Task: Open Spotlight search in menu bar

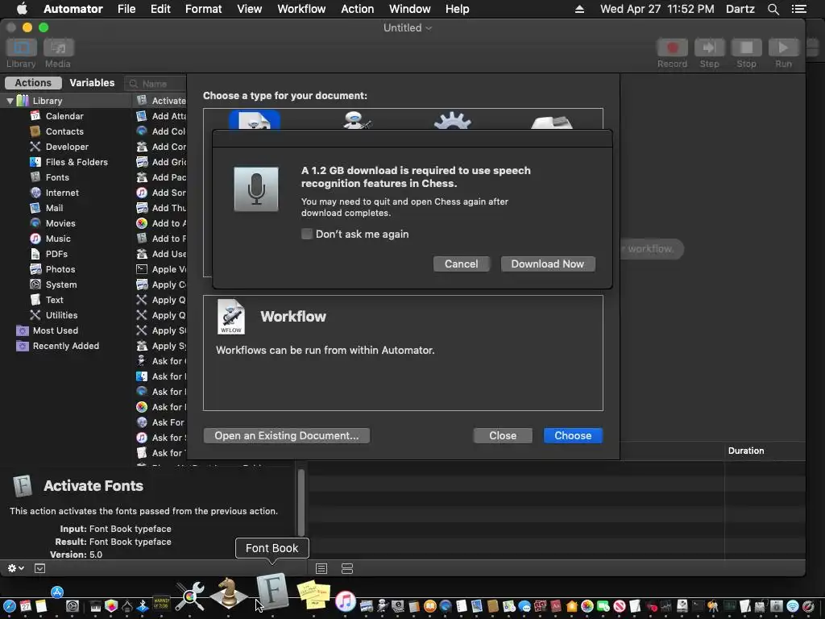Action: [x=773, y=9]
